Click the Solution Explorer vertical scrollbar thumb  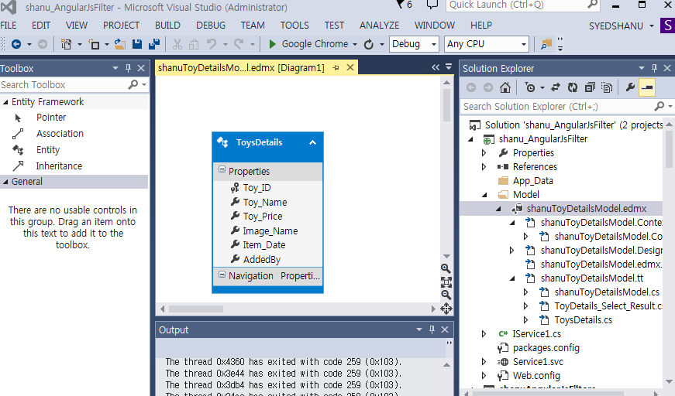669,149
